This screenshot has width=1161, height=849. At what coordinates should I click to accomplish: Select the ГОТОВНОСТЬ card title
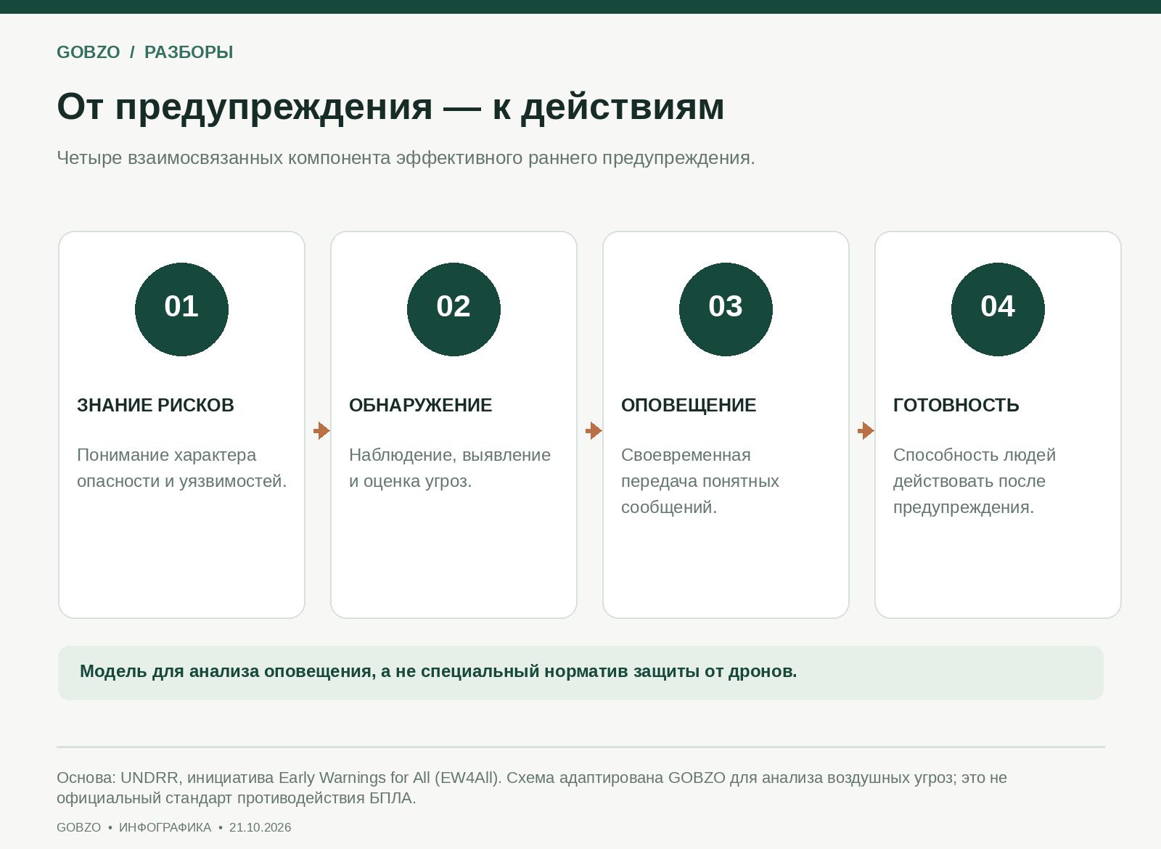(956, 405)
